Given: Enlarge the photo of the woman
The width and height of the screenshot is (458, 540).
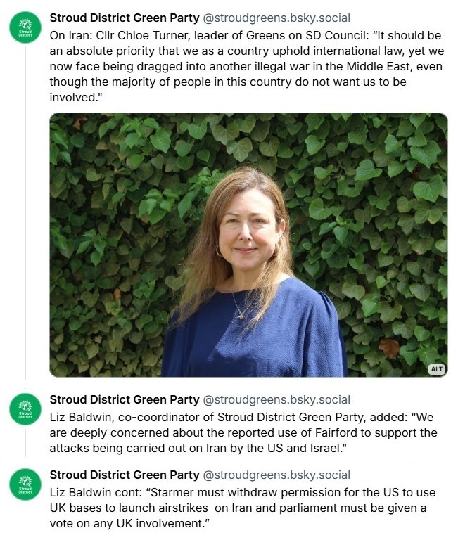Looking at the screenshot, I should point(248,245).
